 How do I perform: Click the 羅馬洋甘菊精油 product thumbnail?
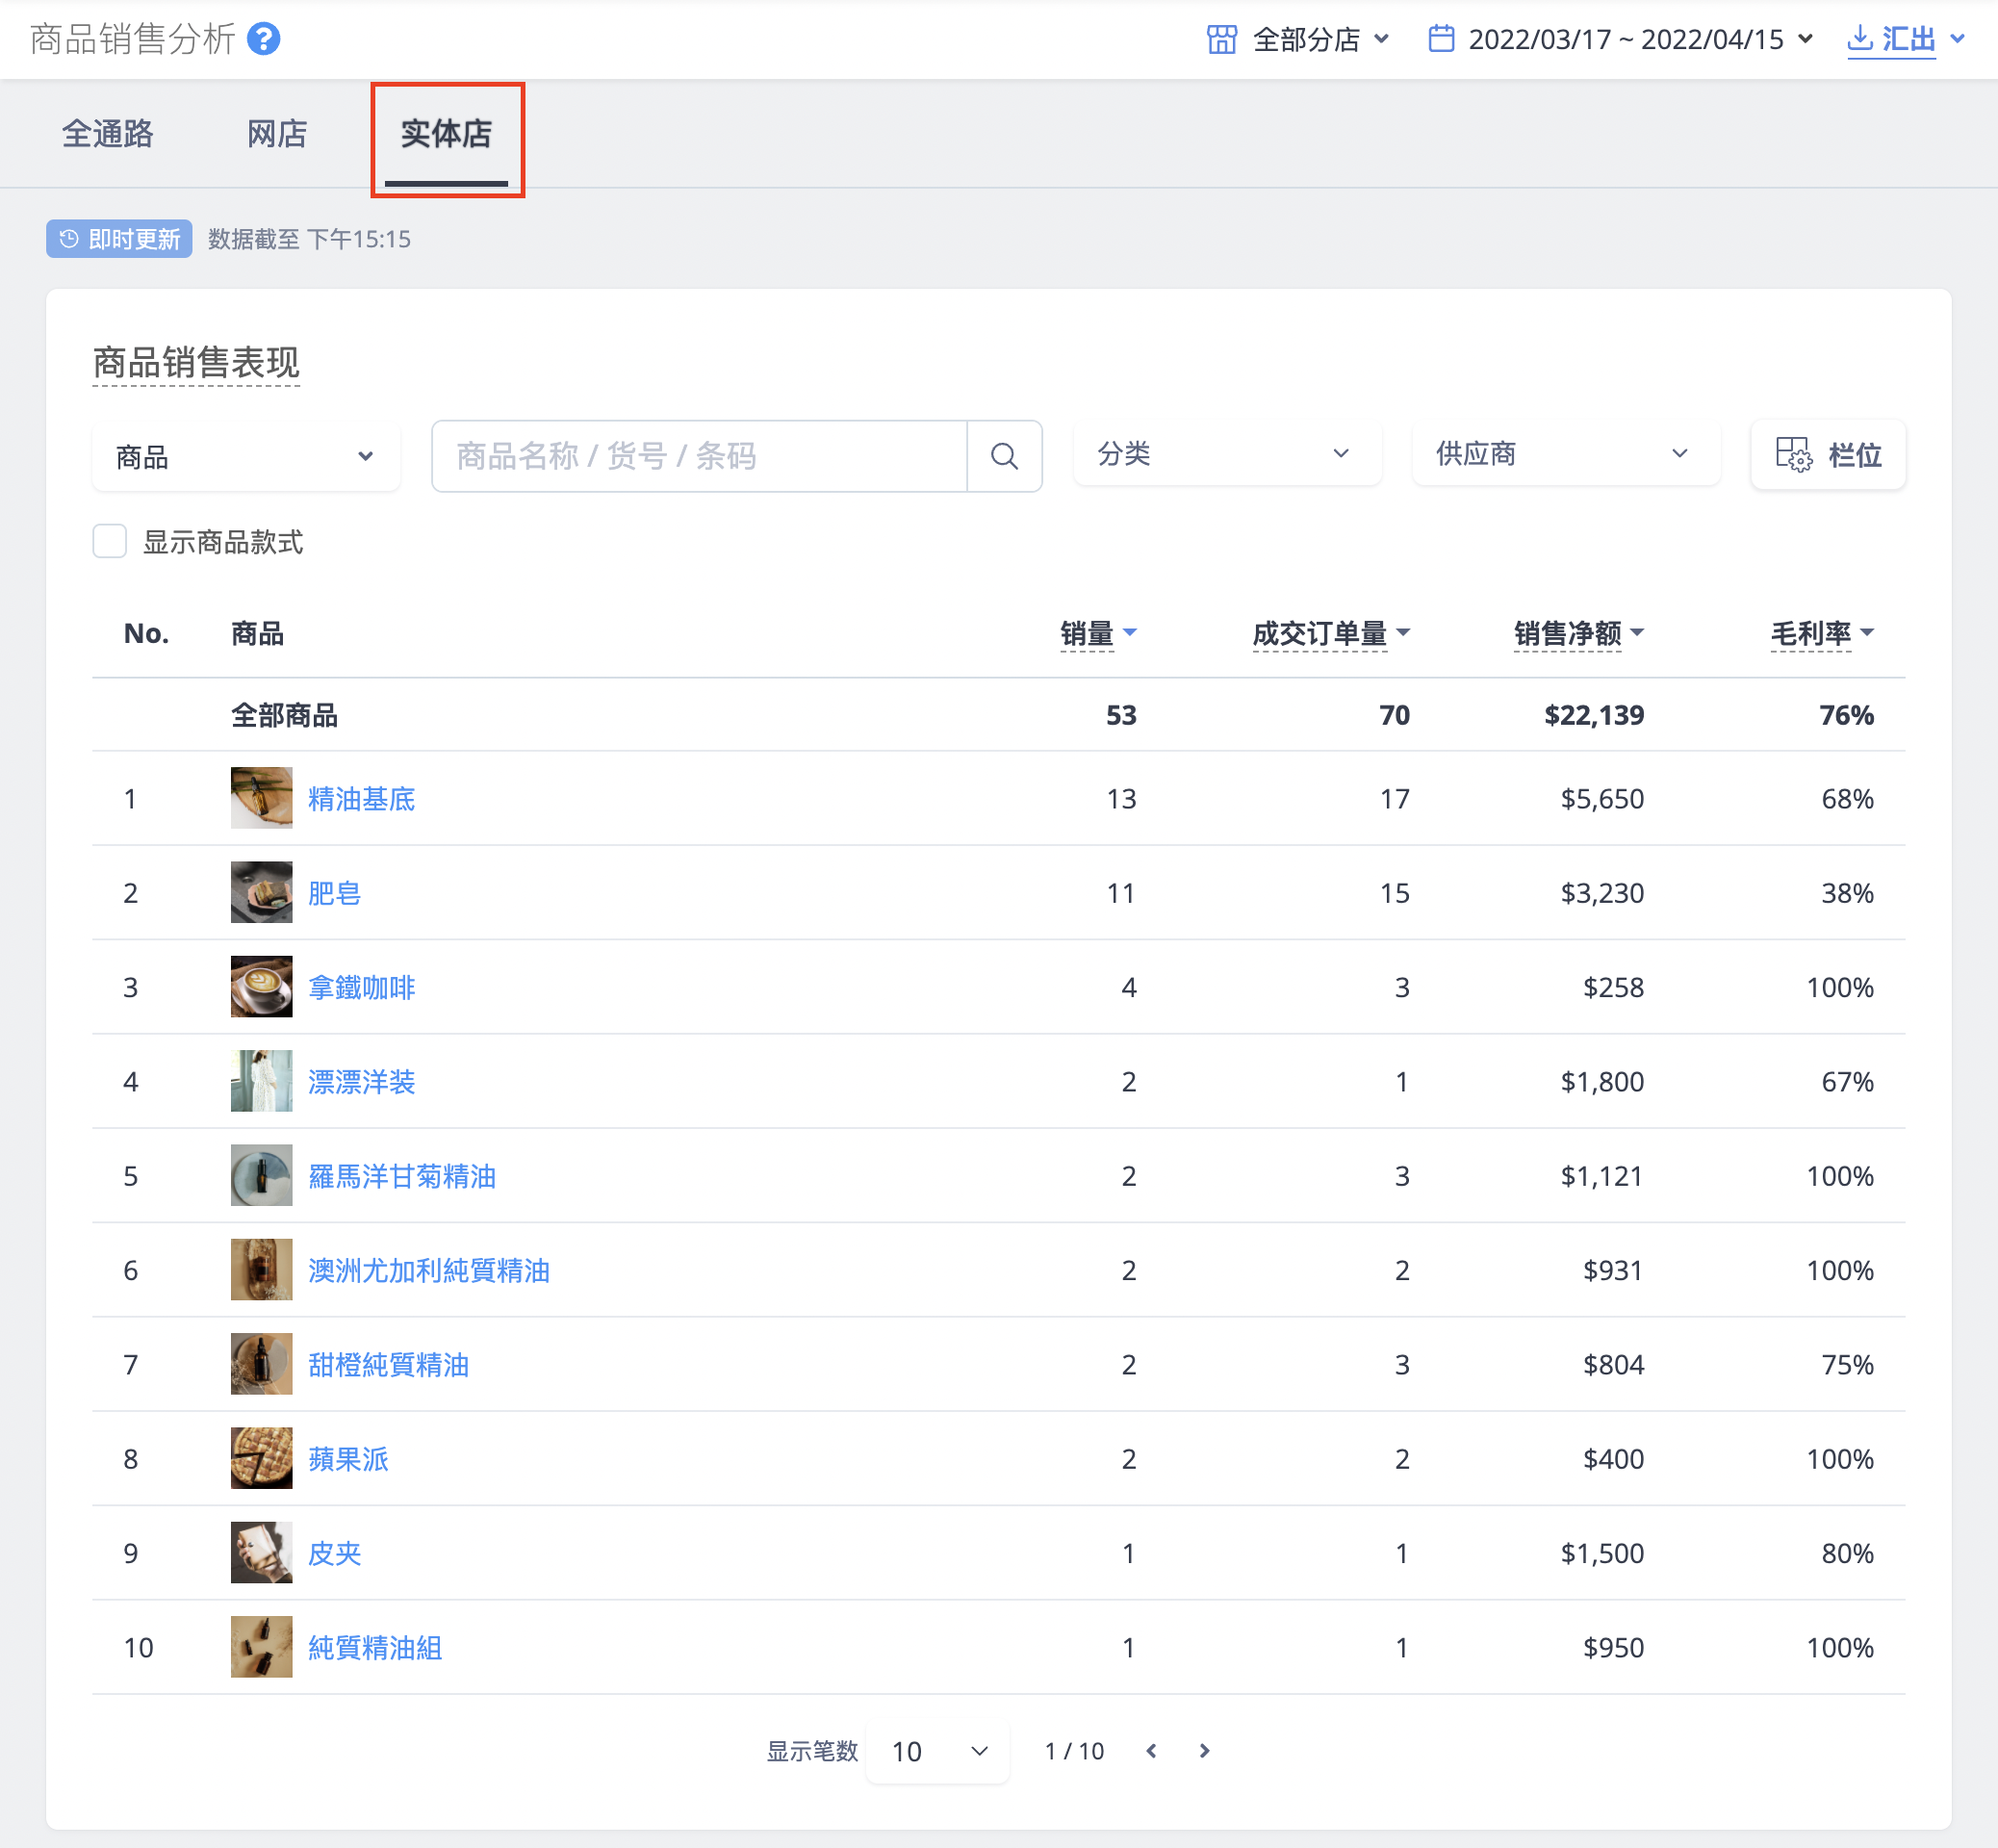[x=261, y=1175]
